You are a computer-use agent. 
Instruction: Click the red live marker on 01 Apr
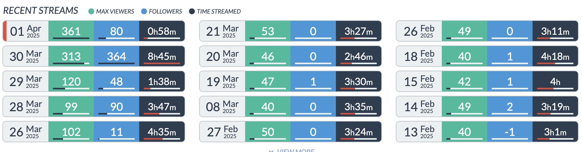click(5, 31)
